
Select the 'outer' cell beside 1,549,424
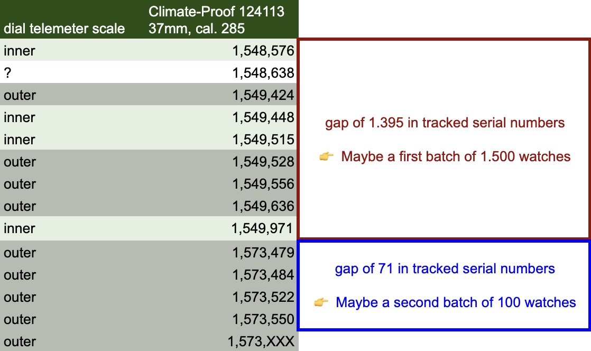point(20,95)
